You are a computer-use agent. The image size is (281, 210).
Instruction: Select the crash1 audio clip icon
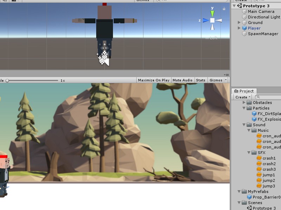(259, 158)
